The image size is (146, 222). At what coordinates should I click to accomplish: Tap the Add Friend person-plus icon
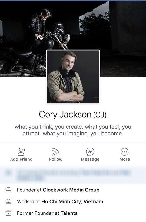coord(22,152)
